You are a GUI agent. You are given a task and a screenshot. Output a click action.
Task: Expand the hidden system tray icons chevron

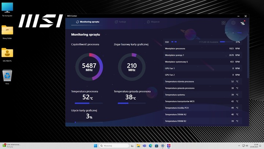239,146
